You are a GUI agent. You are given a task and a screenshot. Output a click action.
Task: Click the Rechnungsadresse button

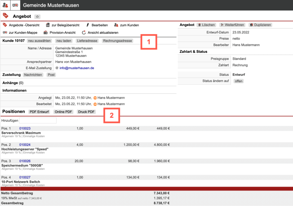click(x=117, y=41)
